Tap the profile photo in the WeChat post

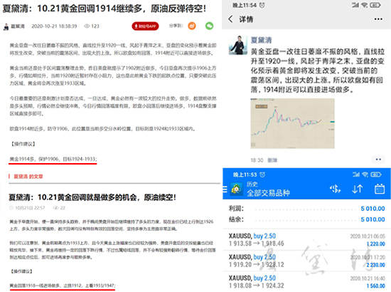238,45
